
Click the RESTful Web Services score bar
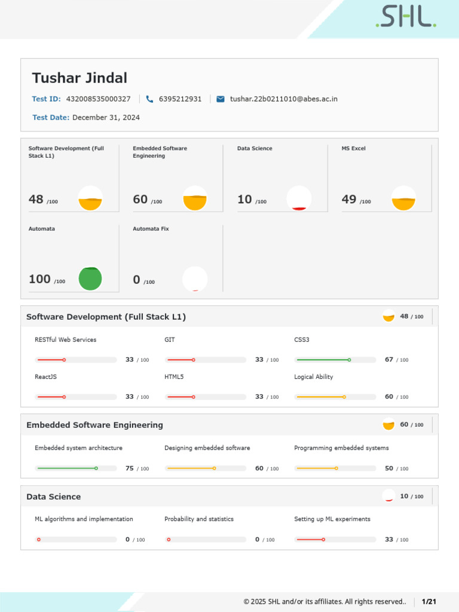tap(76, 360)
